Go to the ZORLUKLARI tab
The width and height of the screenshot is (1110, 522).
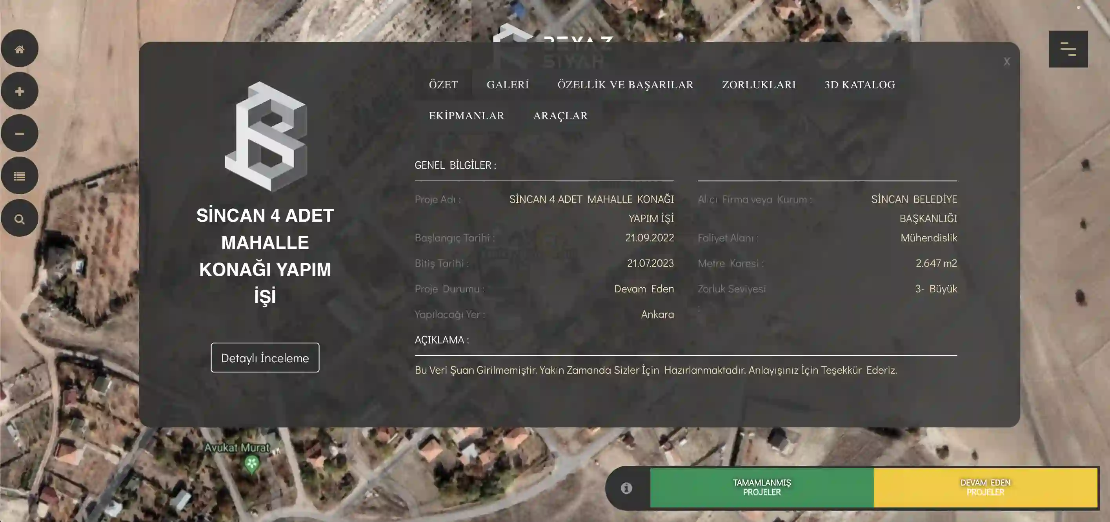pyautogui.click(x=759, y=85)
